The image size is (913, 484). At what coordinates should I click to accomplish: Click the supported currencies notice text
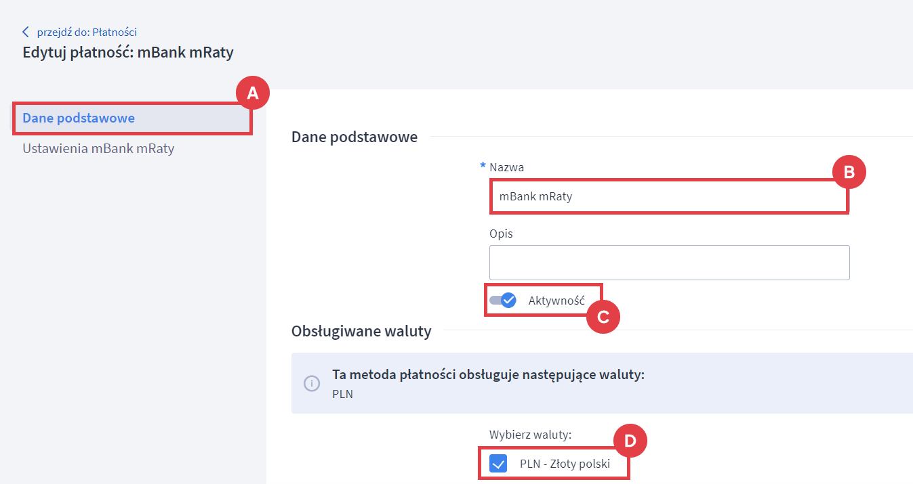(488, 374)
